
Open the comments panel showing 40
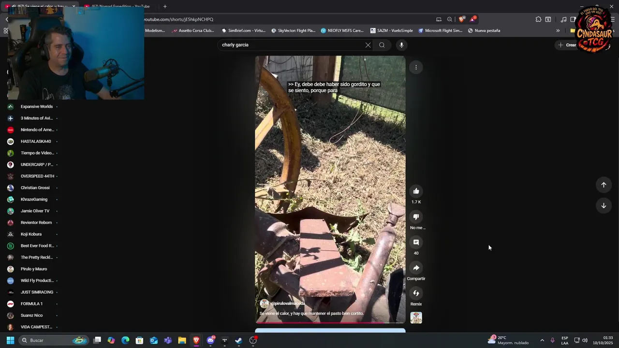click(416, 242)
